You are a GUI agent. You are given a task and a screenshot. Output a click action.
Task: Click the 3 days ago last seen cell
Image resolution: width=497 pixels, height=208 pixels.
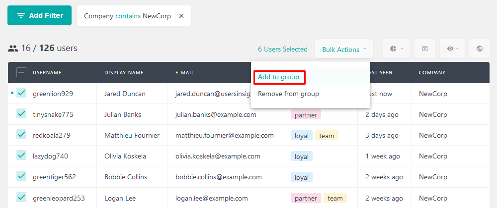coord(382,135)
